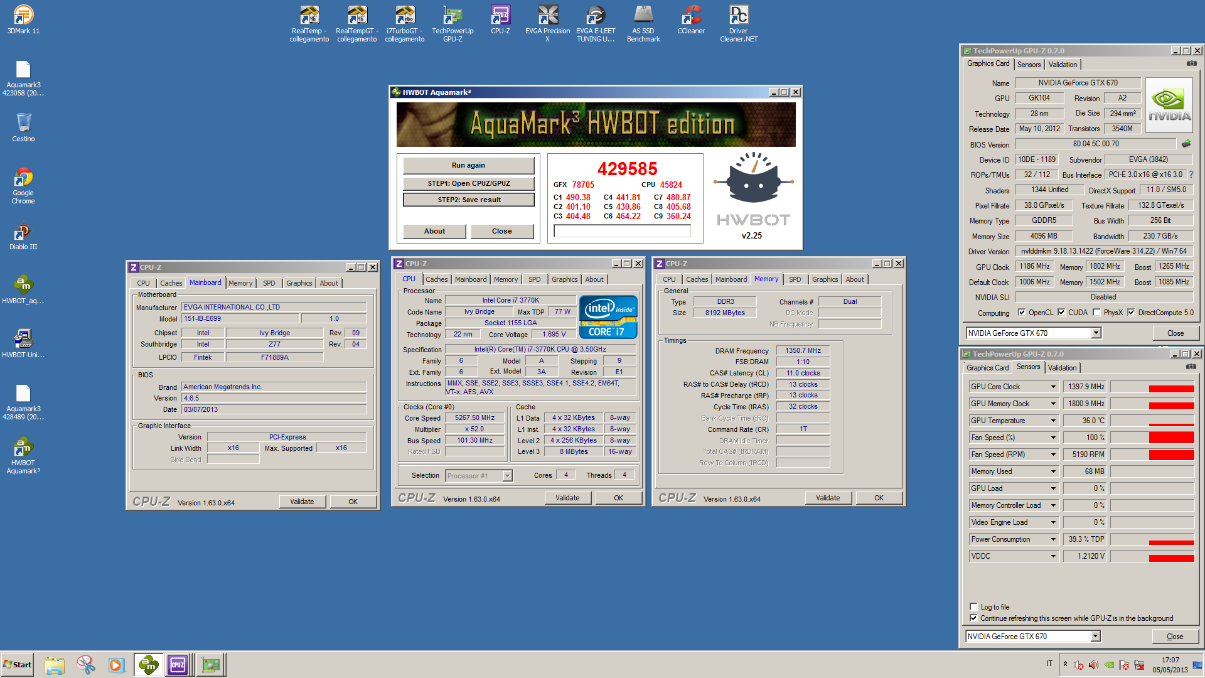Open Graphics tab in the CPU-Z Memory window

pos(825,279)
